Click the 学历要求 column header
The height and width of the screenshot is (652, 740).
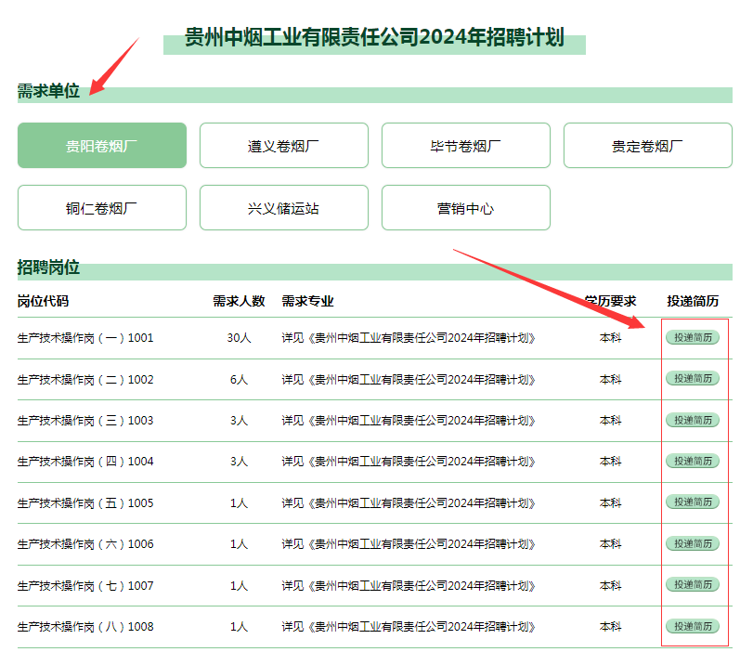tap(610, 301)
